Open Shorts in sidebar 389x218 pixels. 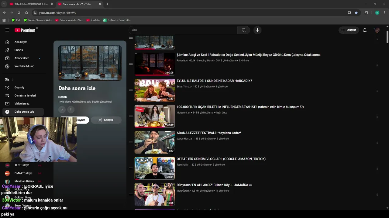[x=23, y=50]
